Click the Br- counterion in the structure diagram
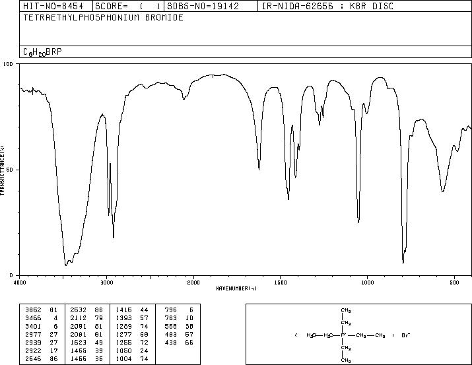 (406, 335)
